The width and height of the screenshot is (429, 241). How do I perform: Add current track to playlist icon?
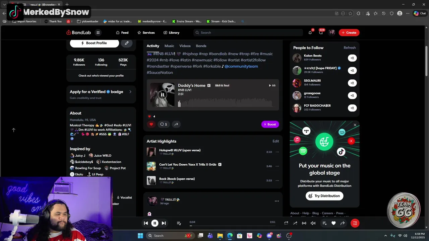(324, 223)
